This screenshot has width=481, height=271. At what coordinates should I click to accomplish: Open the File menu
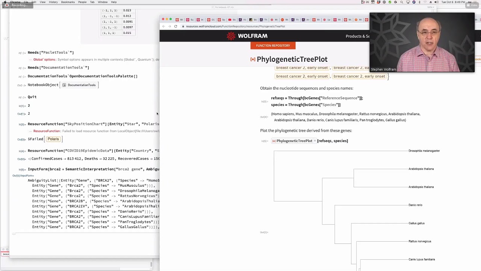tap(26, 2)
